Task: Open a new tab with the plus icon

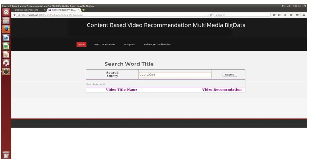Action: pyautogui.click(x=83, y=10)
